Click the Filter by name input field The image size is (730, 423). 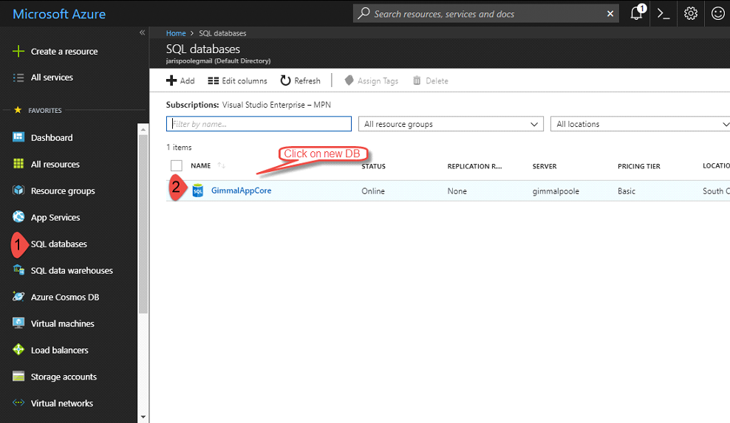(259, 124)
